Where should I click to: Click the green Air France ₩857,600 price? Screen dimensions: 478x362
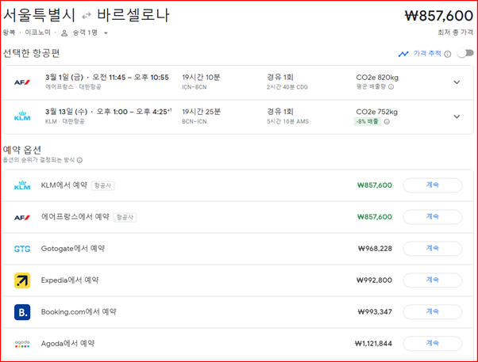tap(375, 217)
